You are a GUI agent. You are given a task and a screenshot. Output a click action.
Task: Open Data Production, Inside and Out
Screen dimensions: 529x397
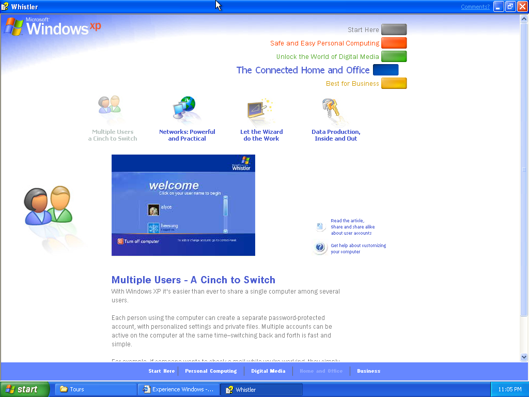pyautogui.click(x=336, y=135)
